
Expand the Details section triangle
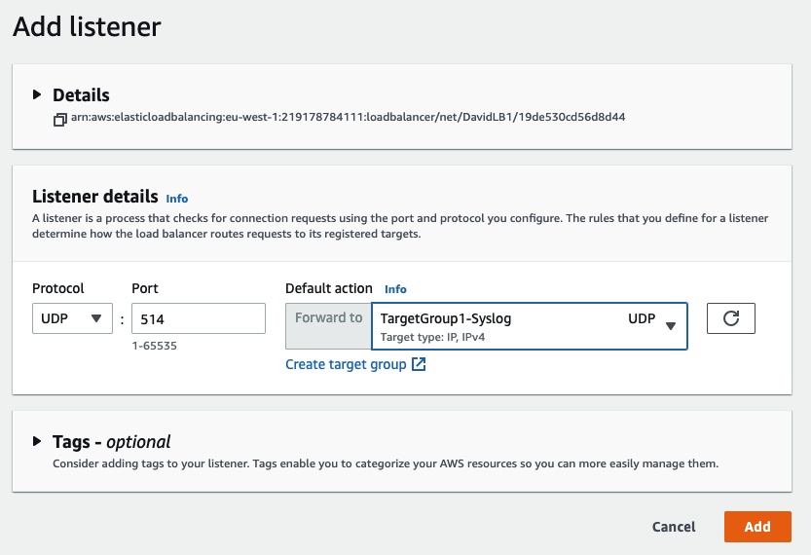point(37,94)
